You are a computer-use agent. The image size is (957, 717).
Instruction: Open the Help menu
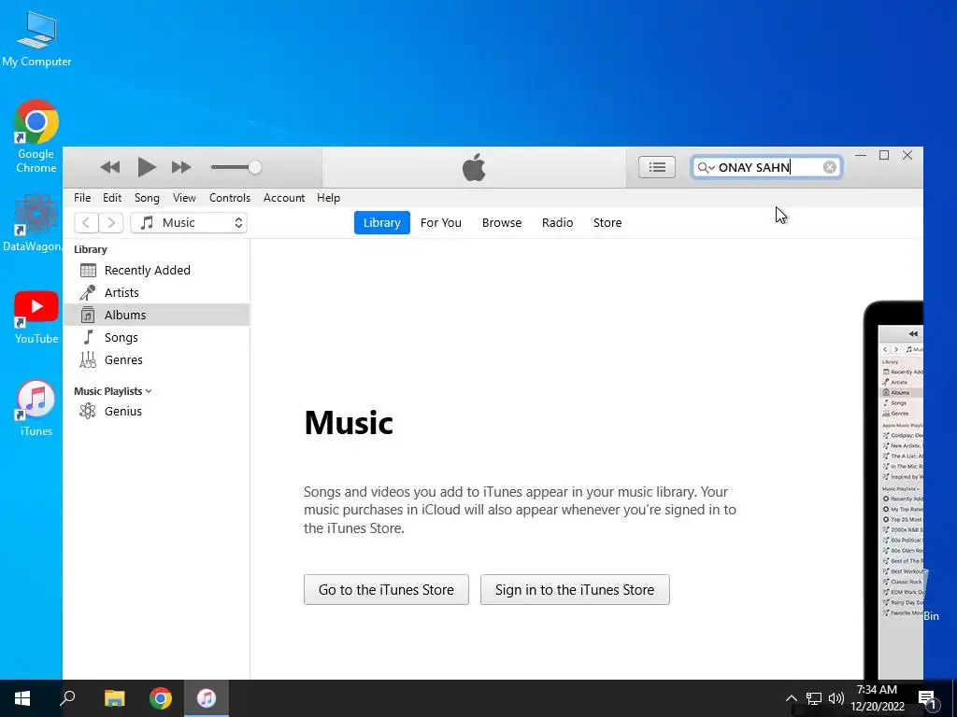(x=328, y=198)
